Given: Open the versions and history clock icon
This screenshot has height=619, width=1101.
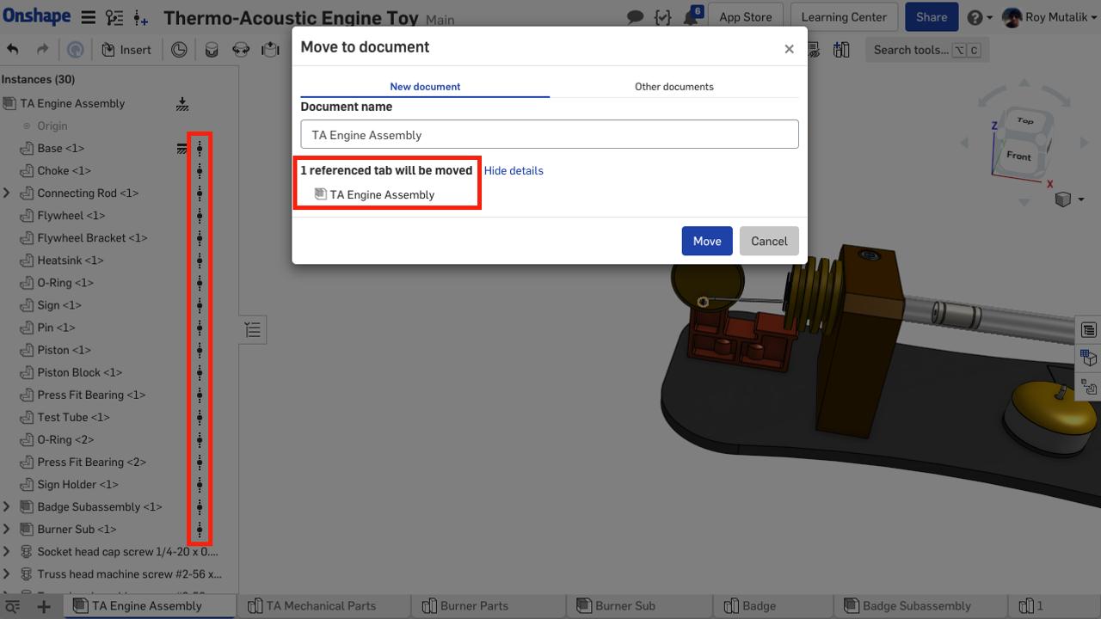Looking at the screenshot, I should tap(179, 50).
